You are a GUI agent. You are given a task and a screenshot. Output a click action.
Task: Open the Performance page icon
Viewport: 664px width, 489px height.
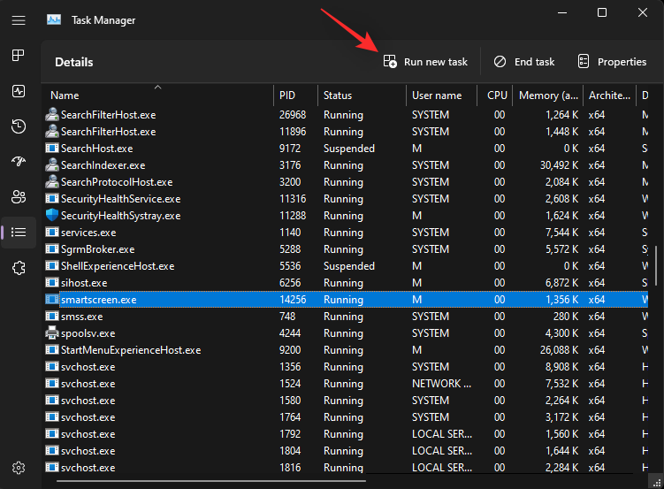(x=19, y=91)
